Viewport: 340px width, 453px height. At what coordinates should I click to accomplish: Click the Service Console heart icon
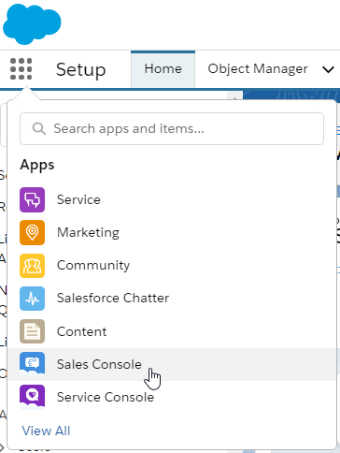tap(32, 397)
